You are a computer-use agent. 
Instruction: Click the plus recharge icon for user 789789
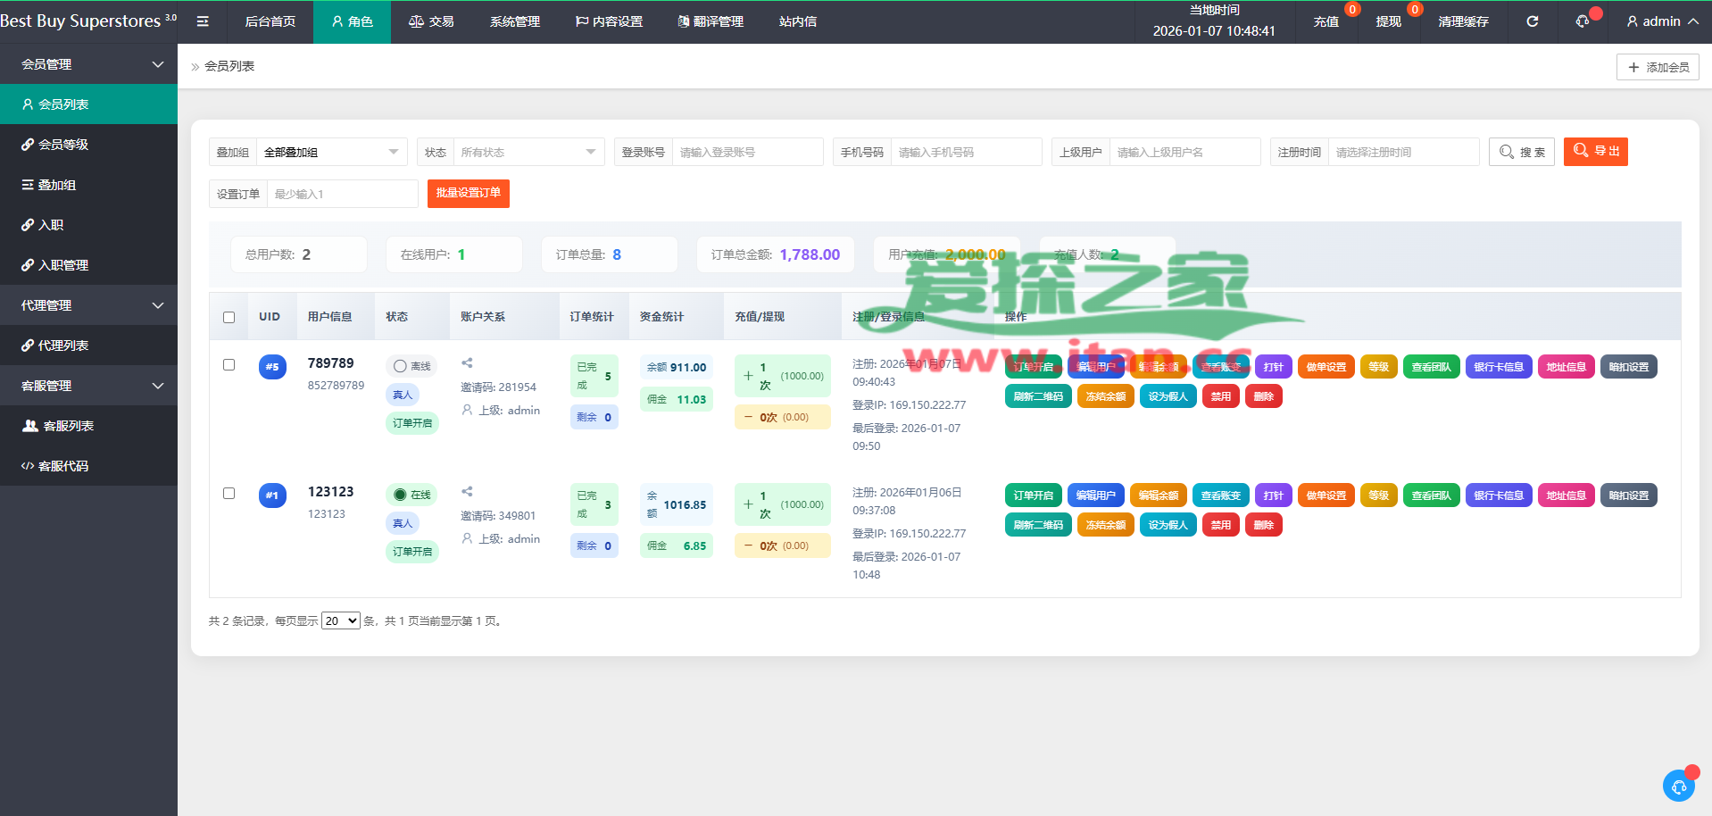tap(749, 376)
